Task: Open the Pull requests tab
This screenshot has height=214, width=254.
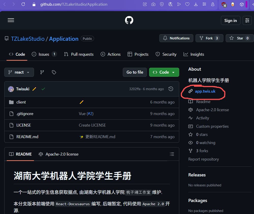Action: point(79,54)
